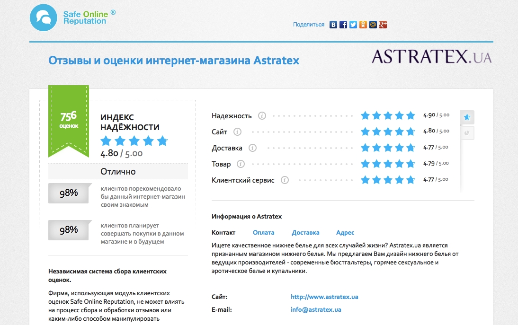518x325 pixels.
Task: Open info icon next to Товар
Action: tap(241, 164)
